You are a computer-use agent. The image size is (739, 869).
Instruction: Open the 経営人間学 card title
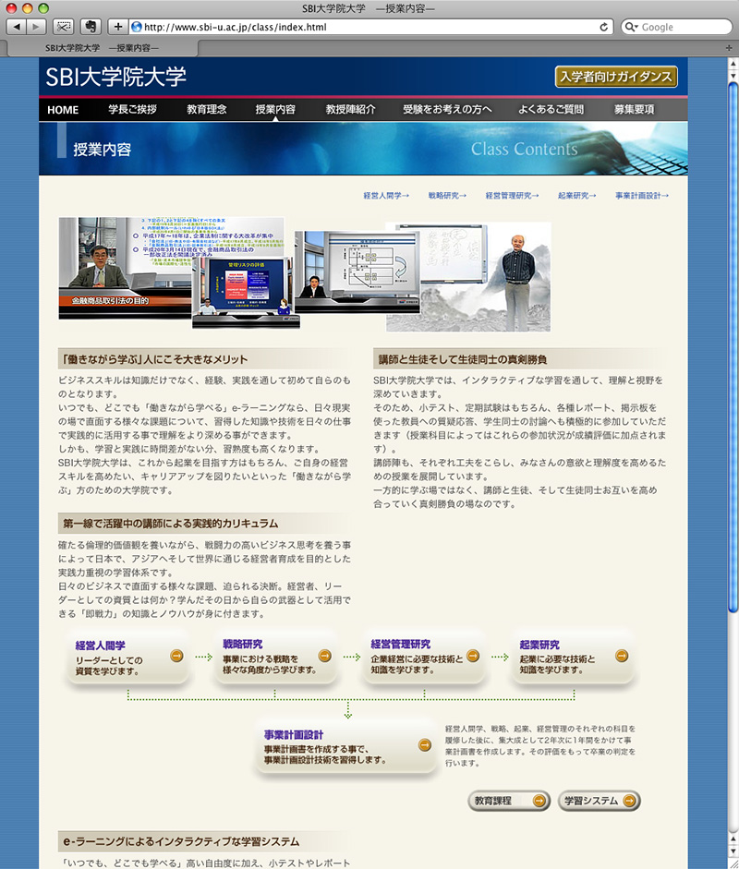pyautogui.click(x=101, y=646)
